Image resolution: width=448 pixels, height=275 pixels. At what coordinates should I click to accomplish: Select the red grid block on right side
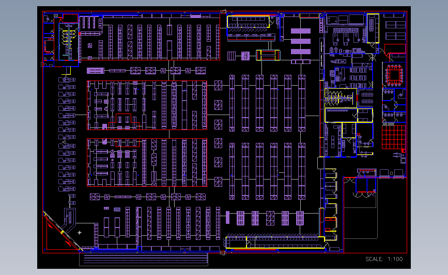(x=393, y=137)
